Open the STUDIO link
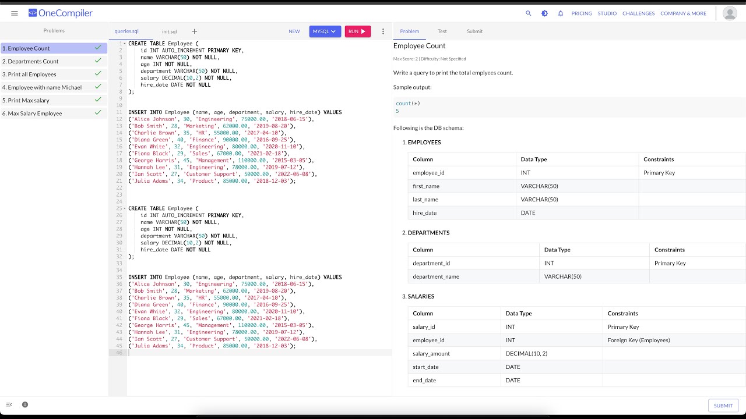The height and width of the screenshot is (419, 746). pos(607,13)
